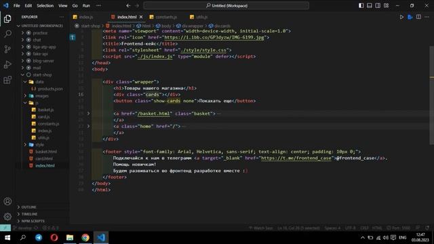434x244 pixels.
Task: Open the File menu
Action: [x=16, y=5]
